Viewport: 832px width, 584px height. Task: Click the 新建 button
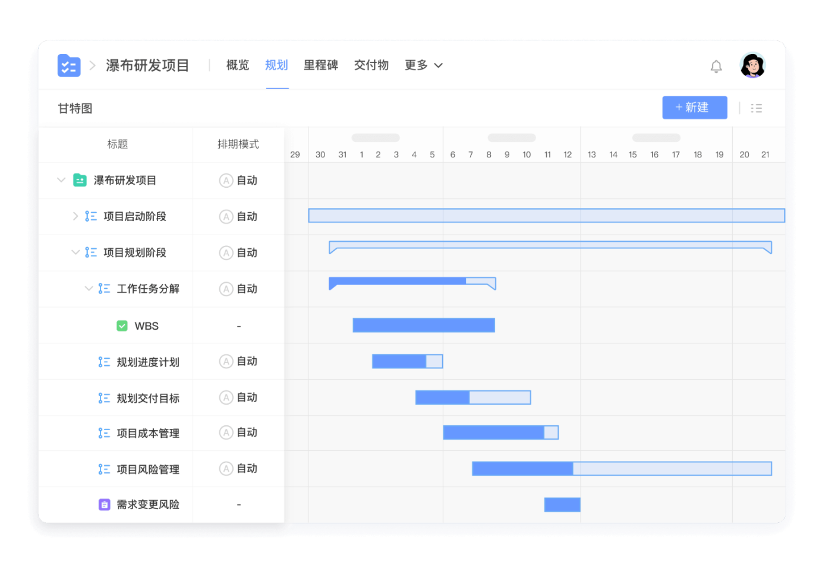[694, 108]
